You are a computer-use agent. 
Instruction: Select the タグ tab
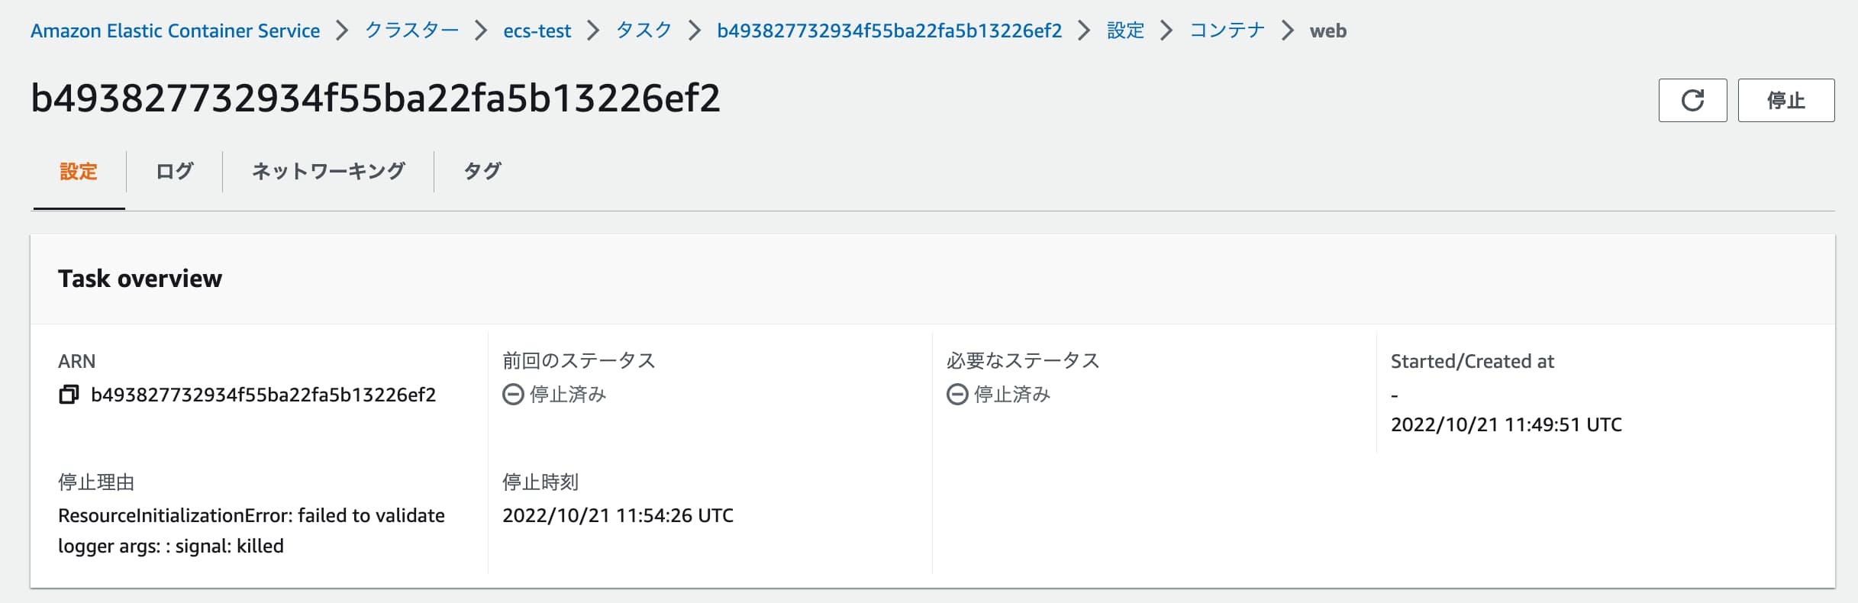pyautogui.click(x=482, y=171)
